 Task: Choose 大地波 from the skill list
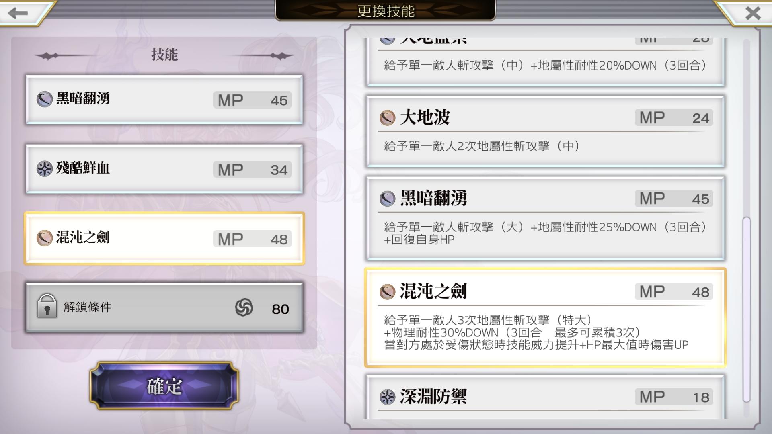pos(545,131)
